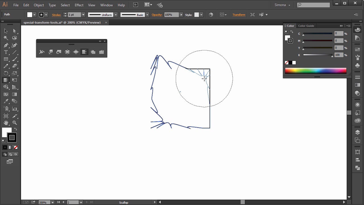Open the Effect menu
Viewport: 364px width, 205px height.
(79, 5)
